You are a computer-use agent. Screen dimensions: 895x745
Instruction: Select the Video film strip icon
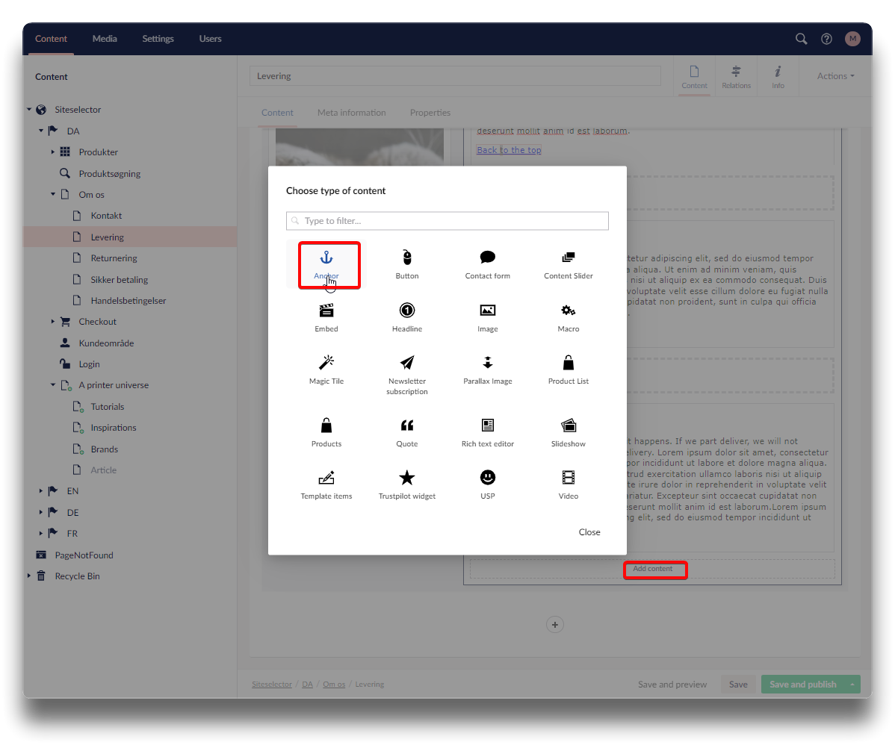569,478
